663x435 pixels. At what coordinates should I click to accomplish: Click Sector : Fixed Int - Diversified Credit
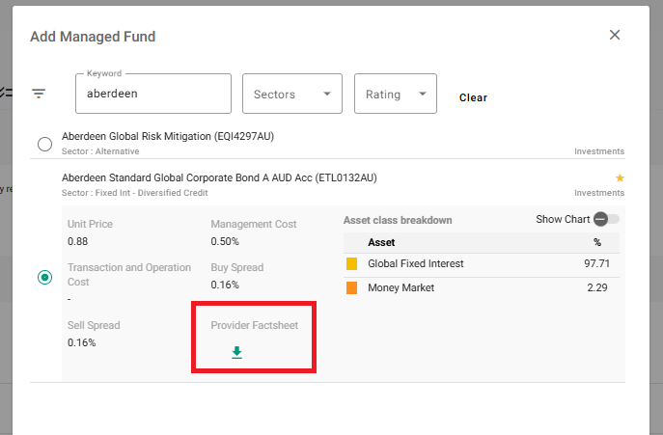click(134, 193)
